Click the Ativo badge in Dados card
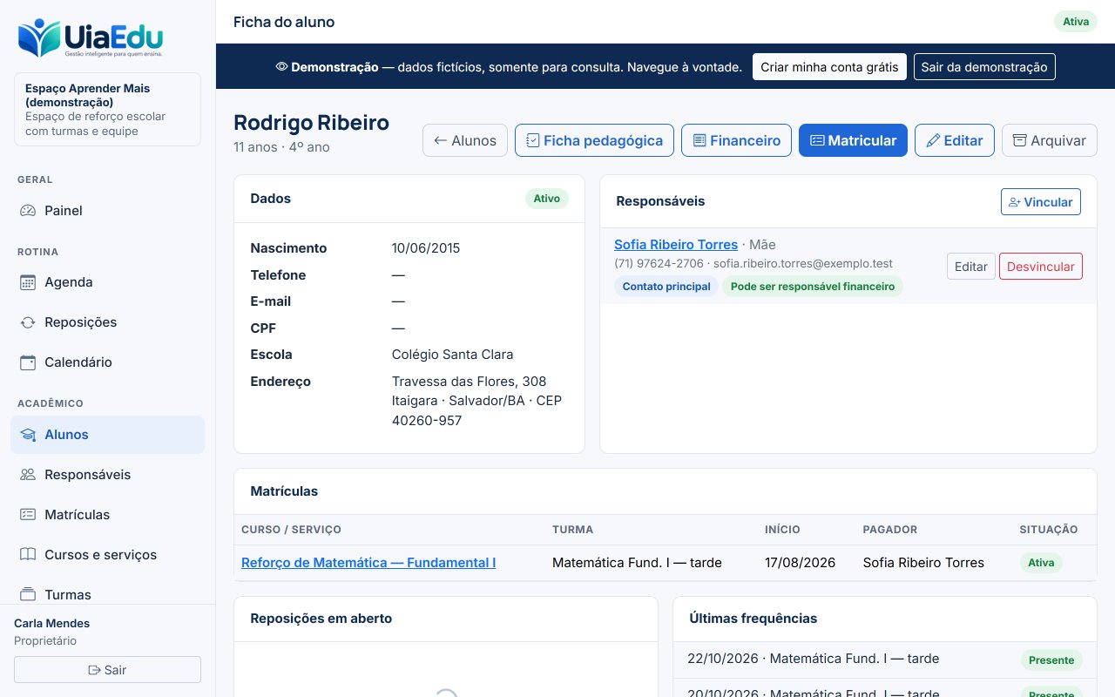 coord(547,199)
